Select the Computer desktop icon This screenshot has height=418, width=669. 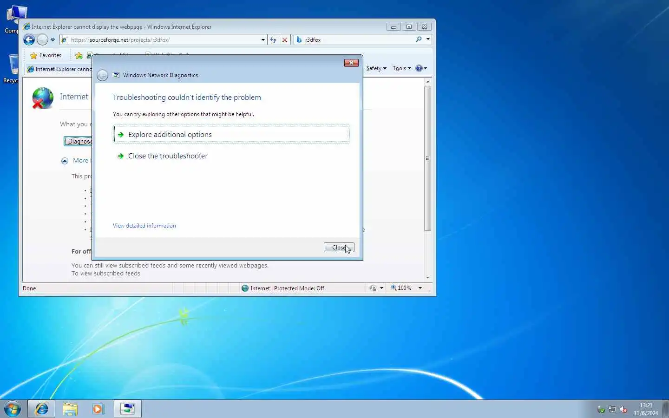11,20
